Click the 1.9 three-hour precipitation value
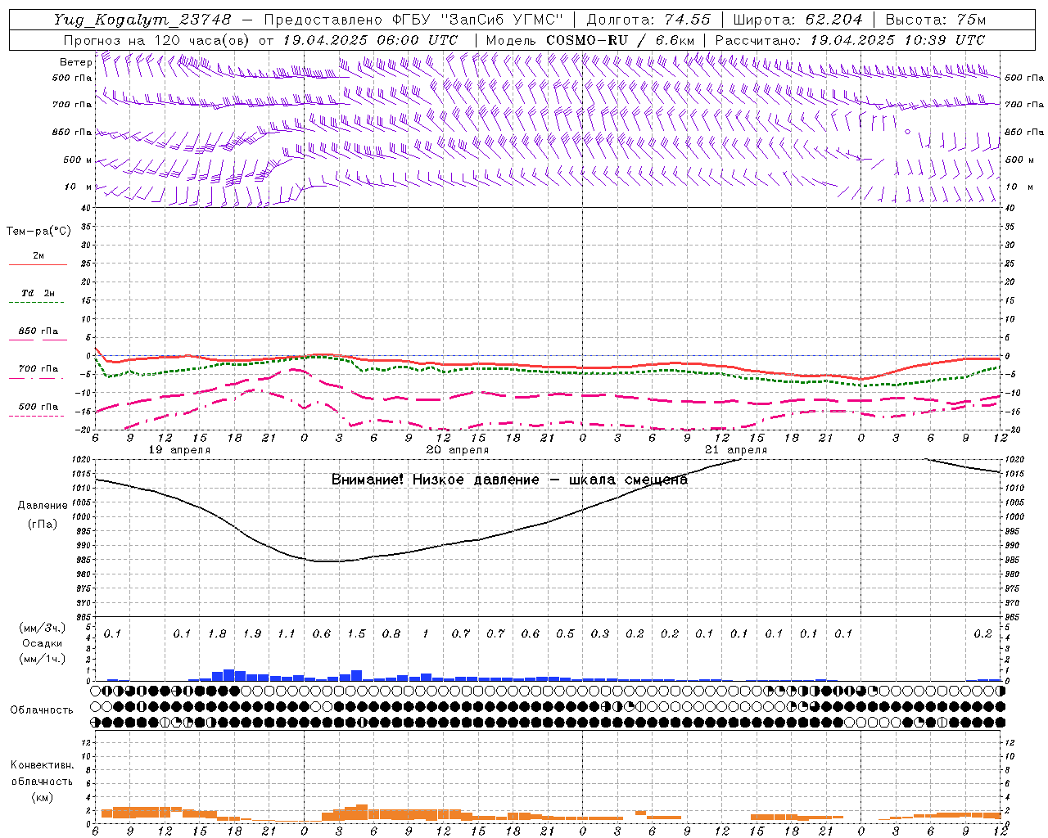This screenshot has height=838, width=1048. point(252,633)
